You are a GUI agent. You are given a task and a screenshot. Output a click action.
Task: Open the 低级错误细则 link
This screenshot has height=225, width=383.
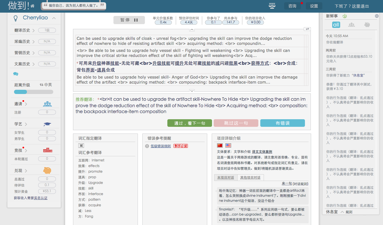click(161, 146)
